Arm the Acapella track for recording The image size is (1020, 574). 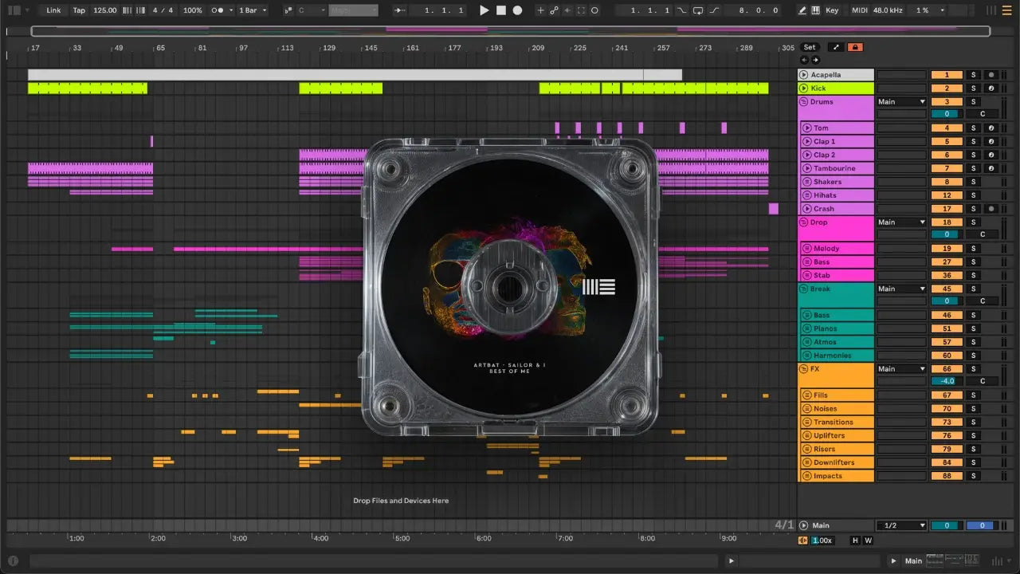click(991, 75)
